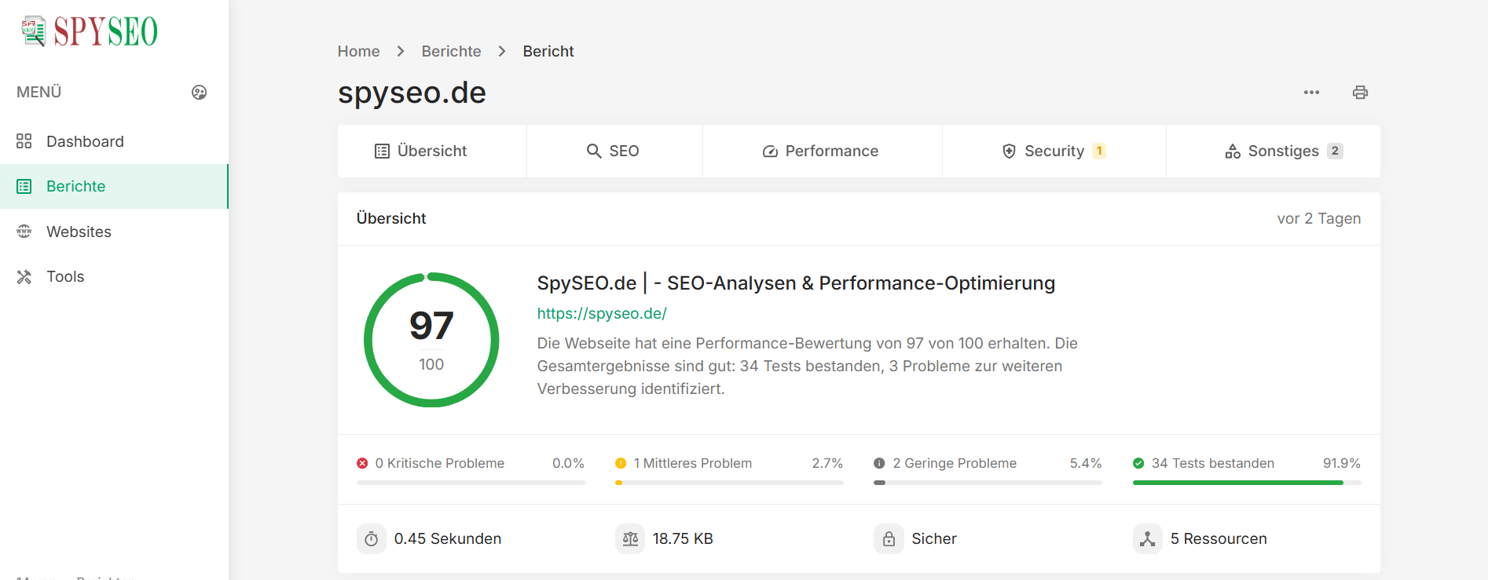The height and width of the screenshot is (580, 1488).
Task: Click the Security shield icon
Action: point(1010,151)
